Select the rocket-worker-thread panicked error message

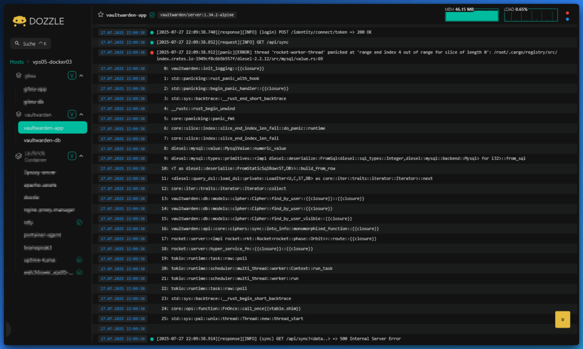click(x=357, y=55)
